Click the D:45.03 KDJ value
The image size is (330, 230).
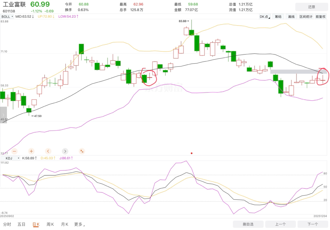(48, 158)
